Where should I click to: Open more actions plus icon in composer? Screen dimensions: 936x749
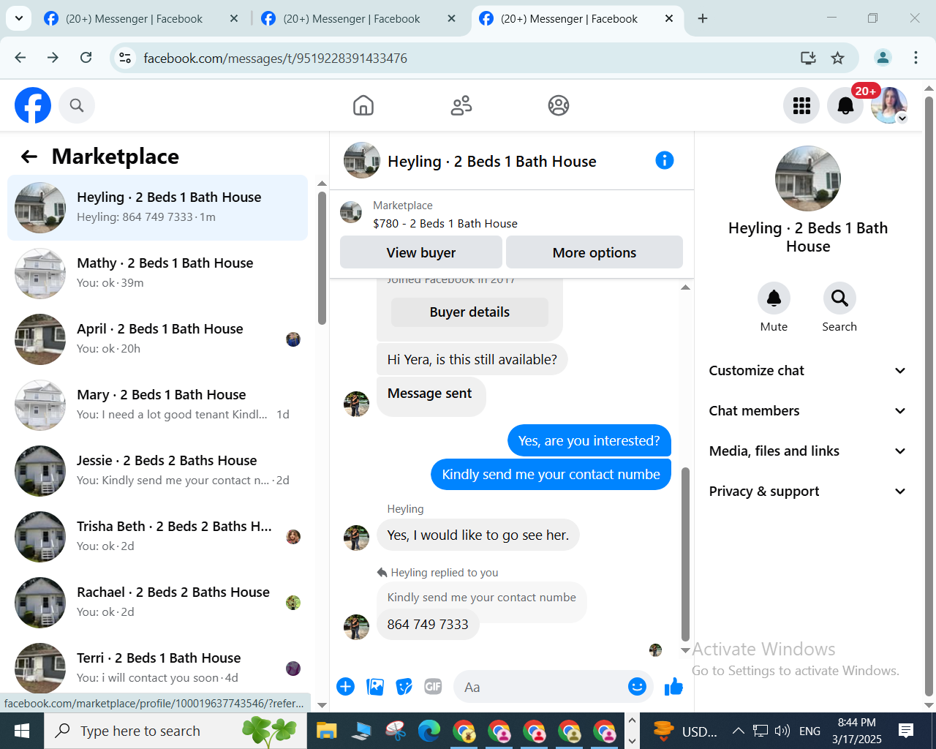pyautogui.click(x=346, y=686)
